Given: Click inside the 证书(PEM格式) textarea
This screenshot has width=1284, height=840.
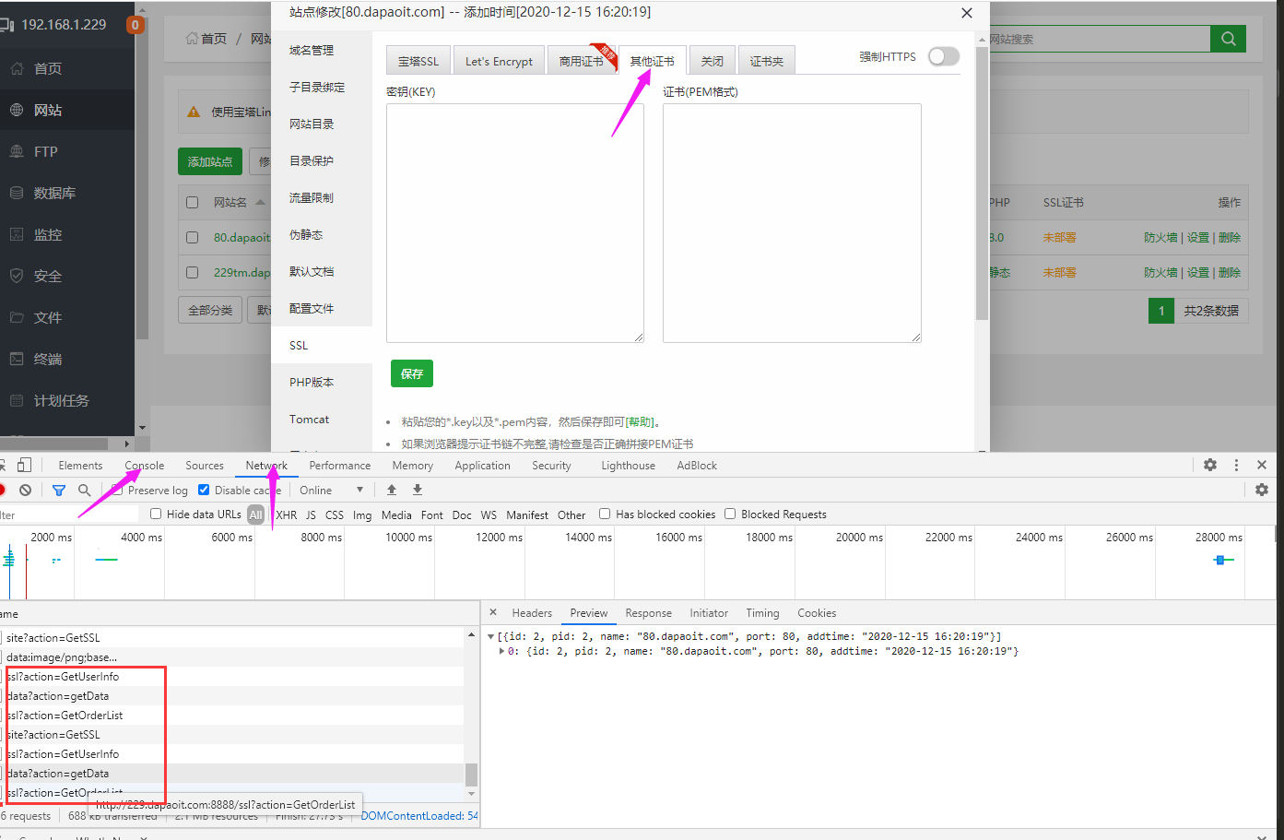Looking at the screenshot, I should (x=792, y=223).
